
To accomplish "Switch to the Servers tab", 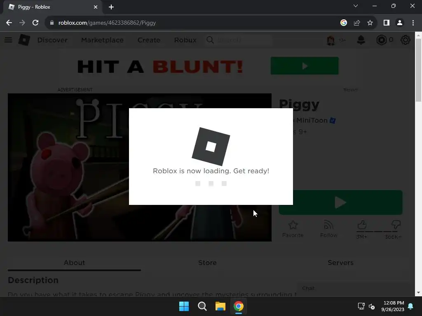I will click(x=340, y=263).
